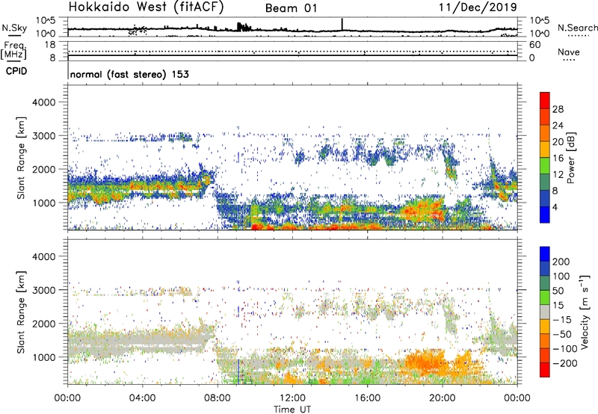Click "1000" on the velocity panel axis
This screenshot has height=414, width=598.
click(x=44, y=357)
